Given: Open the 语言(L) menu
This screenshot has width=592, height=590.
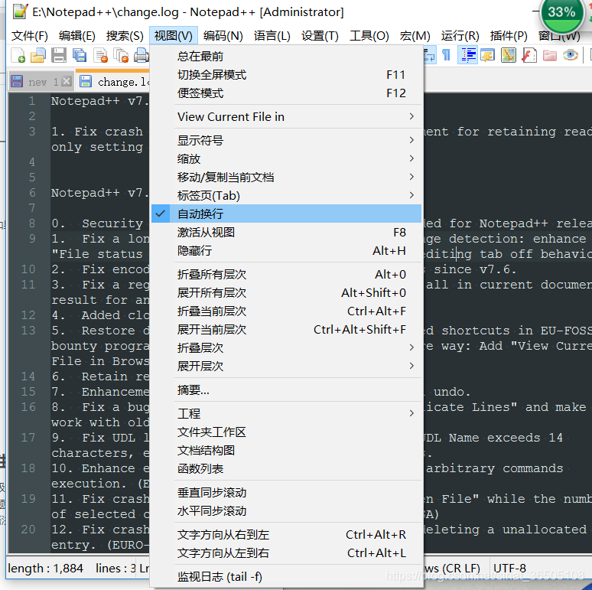Looking at the screenshot, I should coord(272,35).
